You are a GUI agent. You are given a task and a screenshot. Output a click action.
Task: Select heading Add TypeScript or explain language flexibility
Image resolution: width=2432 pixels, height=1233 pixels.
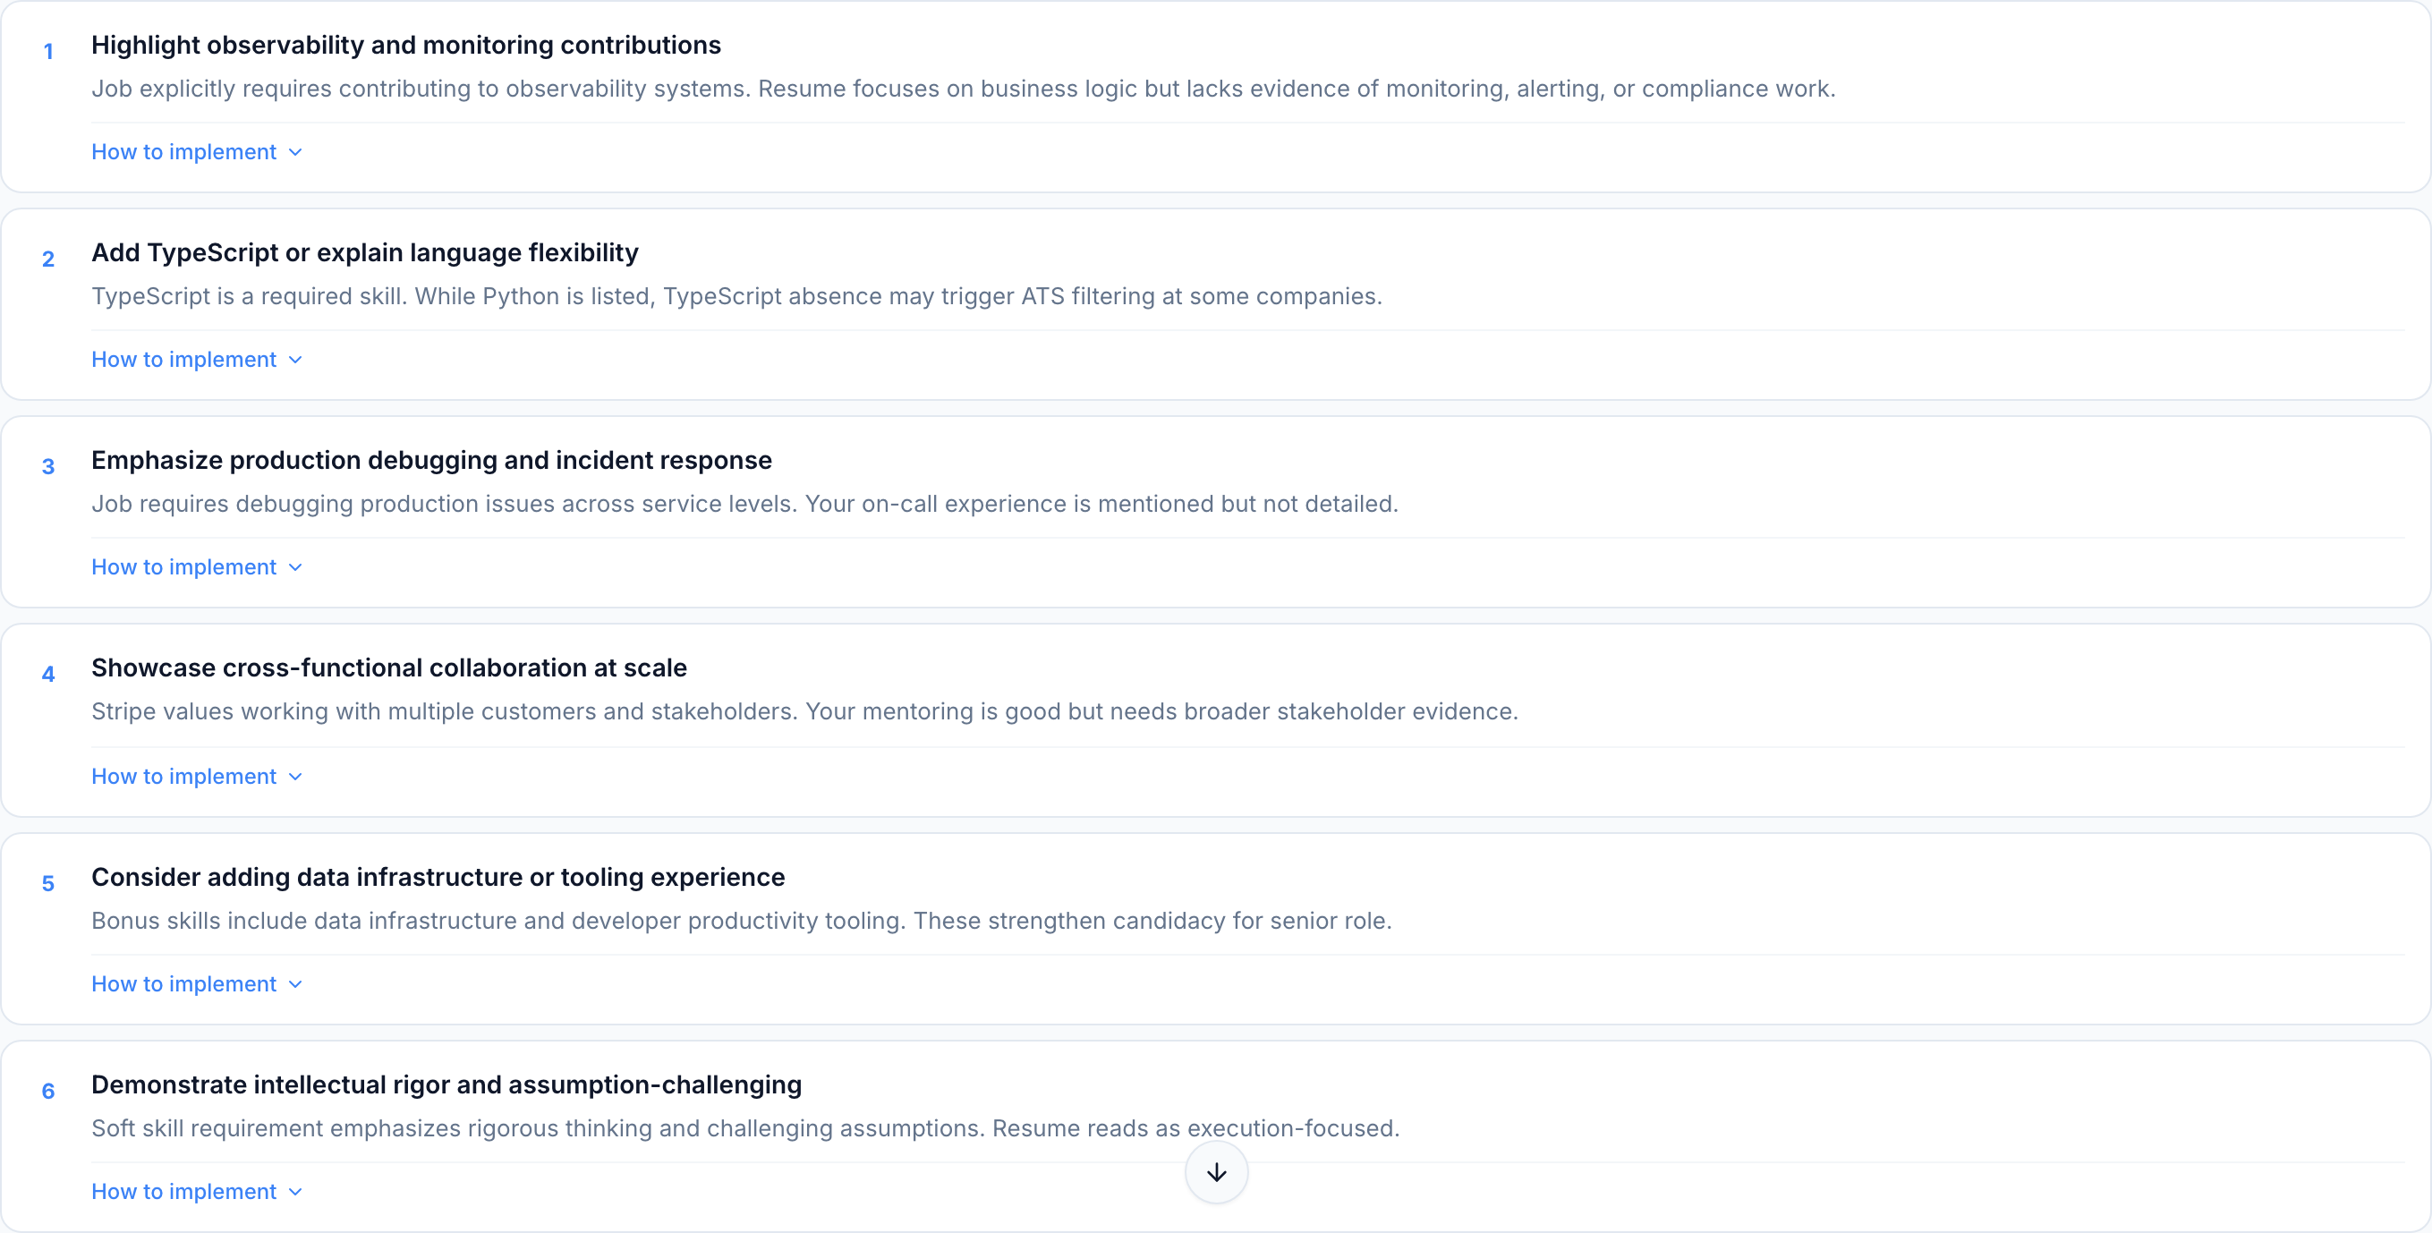[364, 253]
